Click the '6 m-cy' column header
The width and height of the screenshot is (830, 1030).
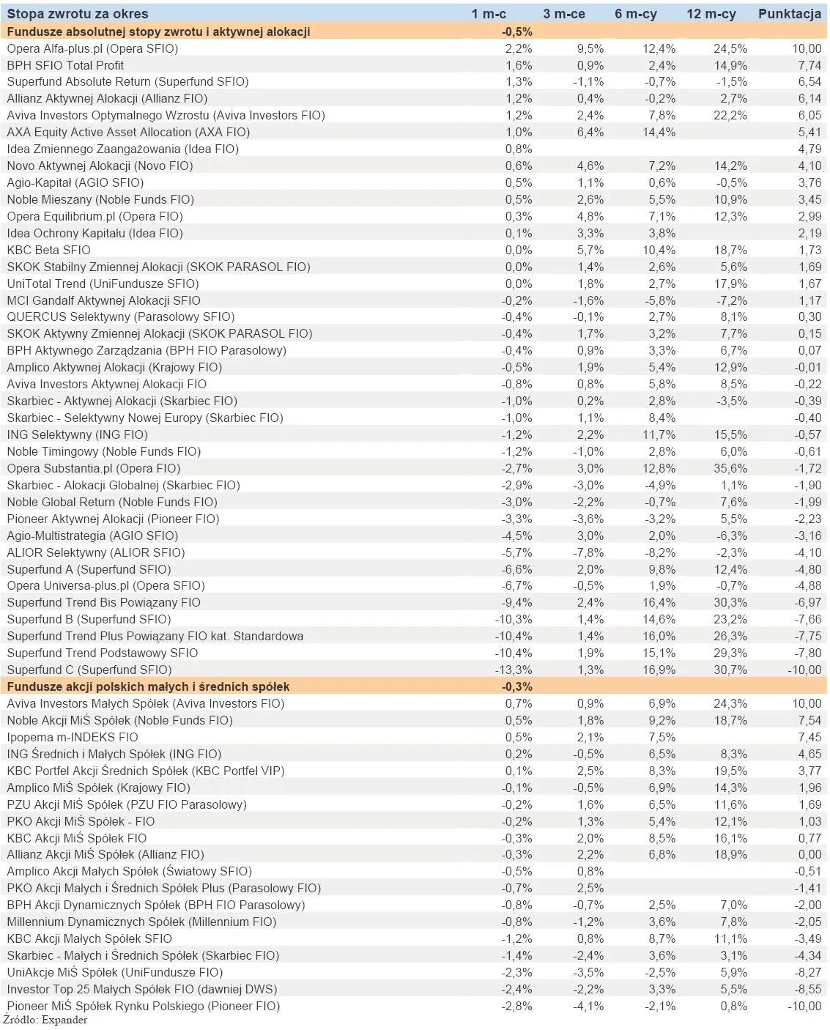pyautogui.click(x=636, y=14)
